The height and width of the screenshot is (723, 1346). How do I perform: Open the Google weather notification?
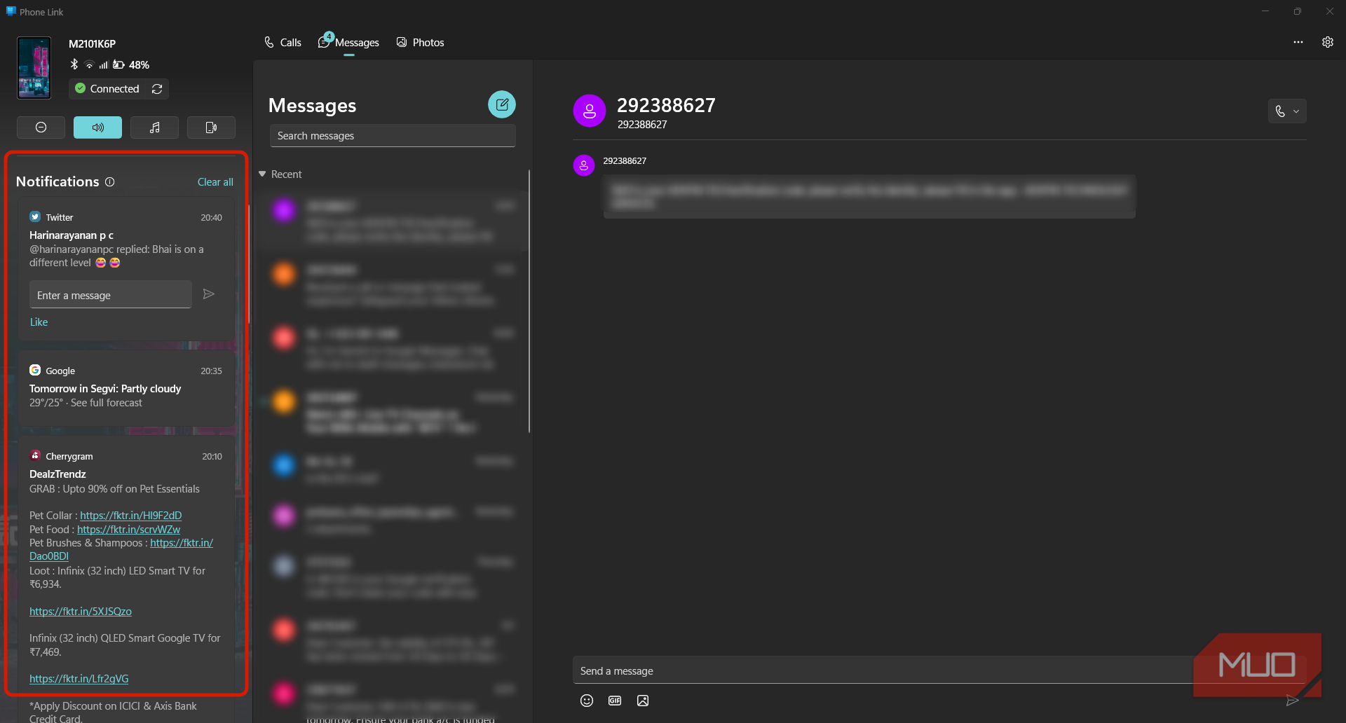tap(126, 387)
